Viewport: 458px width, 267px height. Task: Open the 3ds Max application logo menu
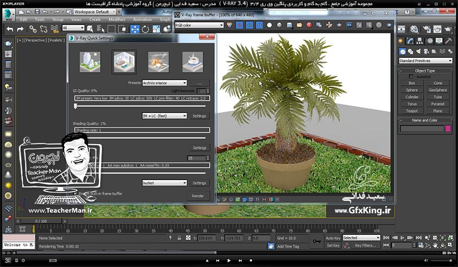(x=9, y=15)
